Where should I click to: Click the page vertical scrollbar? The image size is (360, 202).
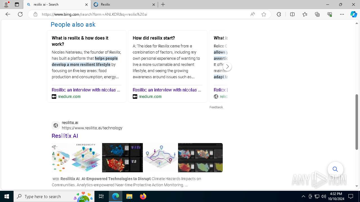pos(357,122)
